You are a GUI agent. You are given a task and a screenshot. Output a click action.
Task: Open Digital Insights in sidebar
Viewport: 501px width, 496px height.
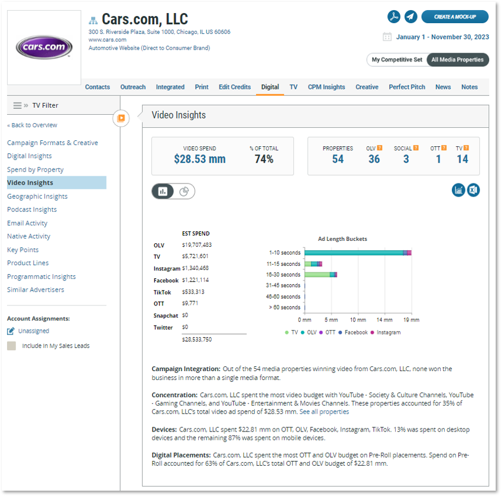[x=30, y=156]
